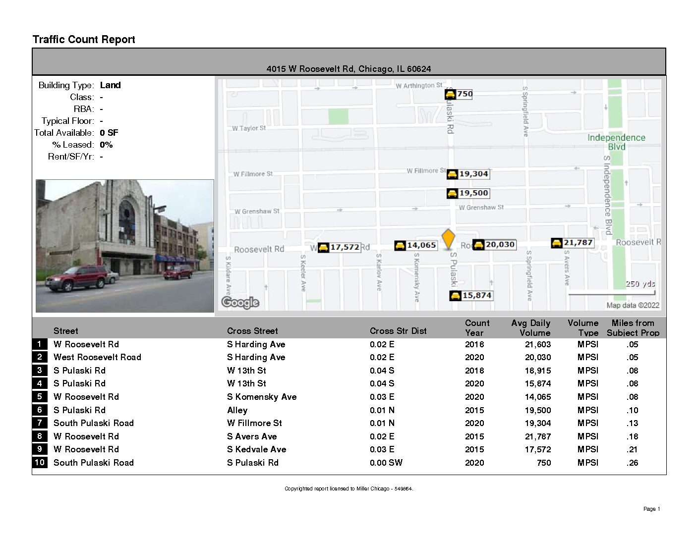Click the 21,787 traffic count car icon
The width and height of the screenshot is (698, 539).
click(557, 243)
